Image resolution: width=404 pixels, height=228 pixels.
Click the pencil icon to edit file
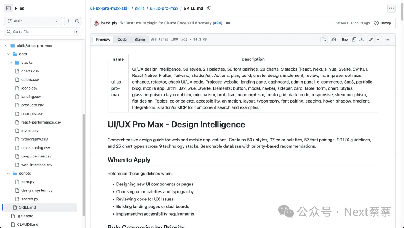tap(371, 40)
